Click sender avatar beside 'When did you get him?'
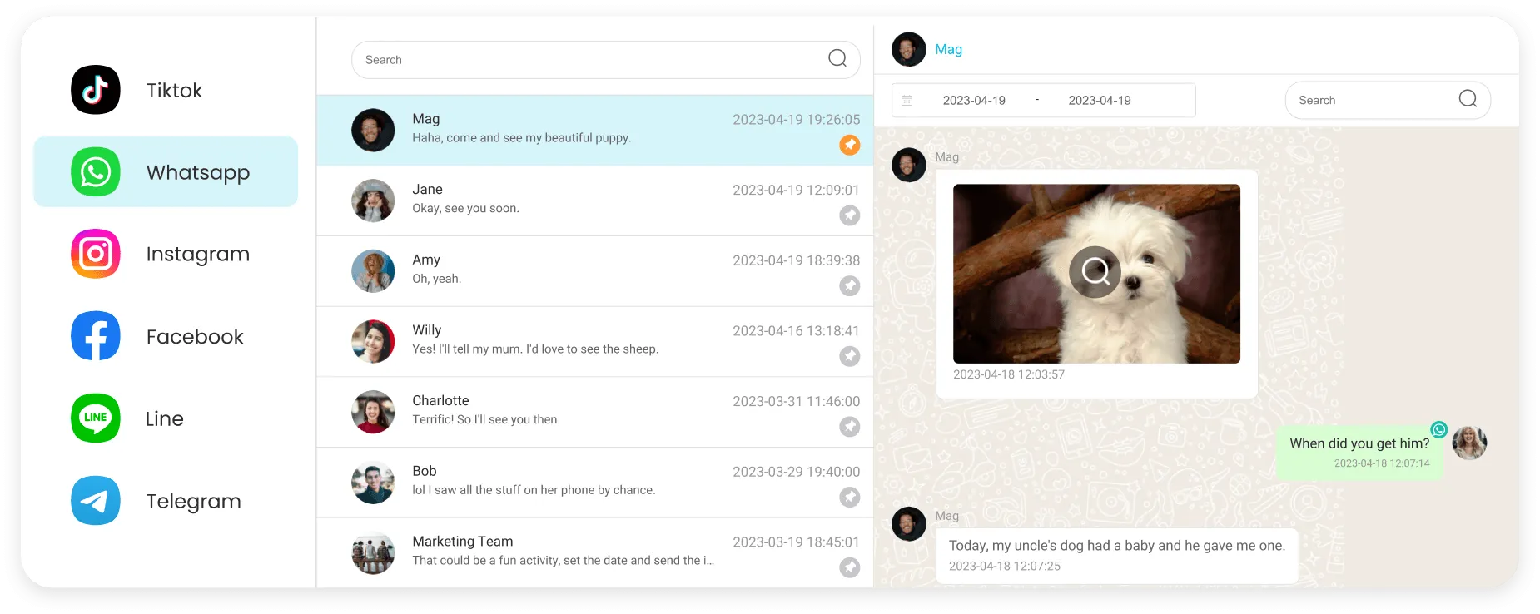This screenshot has width=1540, height=614. point(1469,443)
